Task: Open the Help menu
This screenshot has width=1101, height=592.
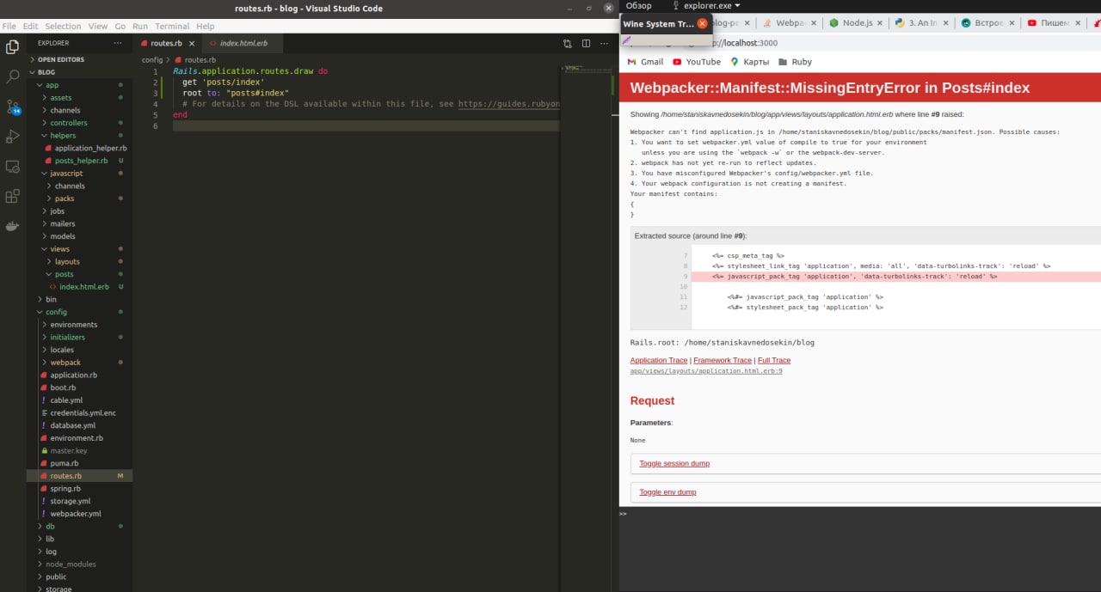Action: point(205,27)
